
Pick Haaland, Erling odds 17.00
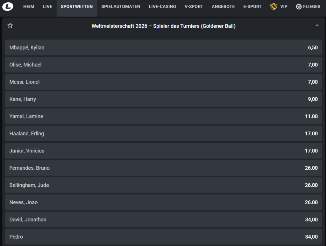pyautogui.click(x=311, y=133)
